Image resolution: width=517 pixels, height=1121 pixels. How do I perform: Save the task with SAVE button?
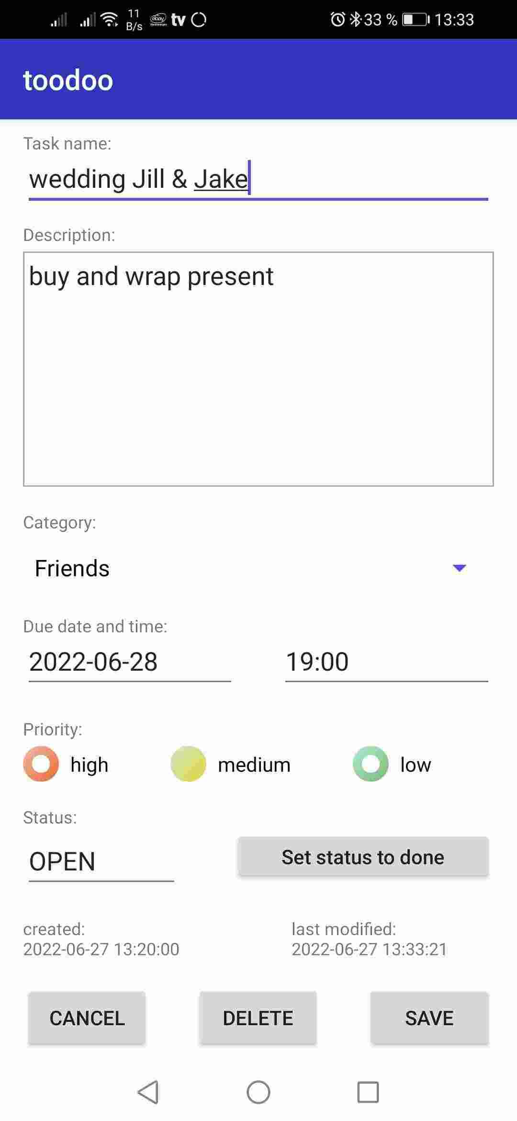[x=429, y=1018]
